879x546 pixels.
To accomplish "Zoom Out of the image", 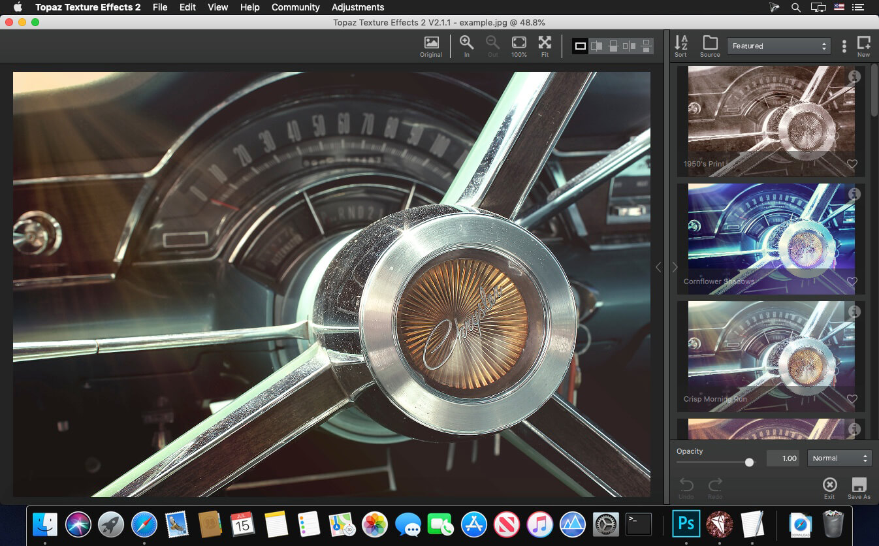I will (493, 47).
